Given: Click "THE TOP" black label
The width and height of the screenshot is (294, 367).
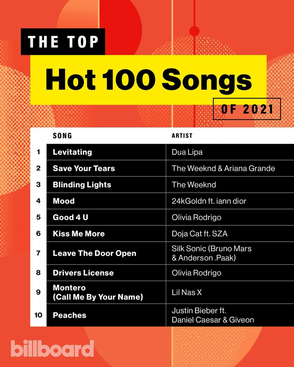Looking at the screenshot, I should 63,42.
